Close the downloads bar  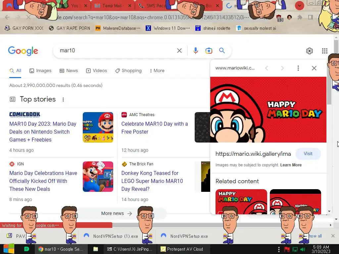[333, 236]
